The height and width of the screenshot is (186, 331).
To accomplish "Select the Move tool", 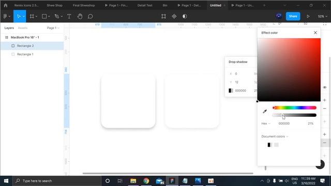I will point(19,16).
